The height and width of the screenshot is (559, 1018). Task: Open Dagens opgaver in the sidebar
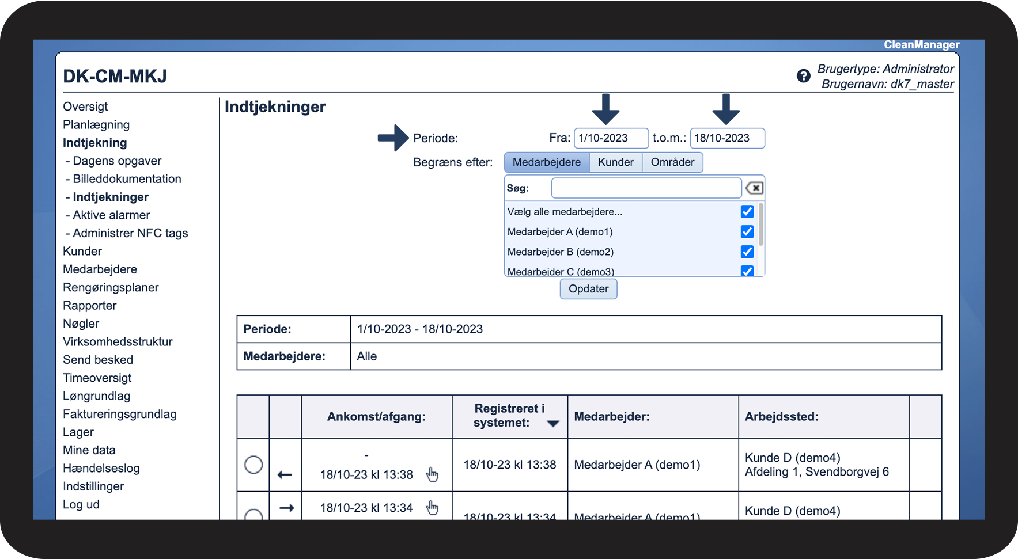[x=117, y=161]
